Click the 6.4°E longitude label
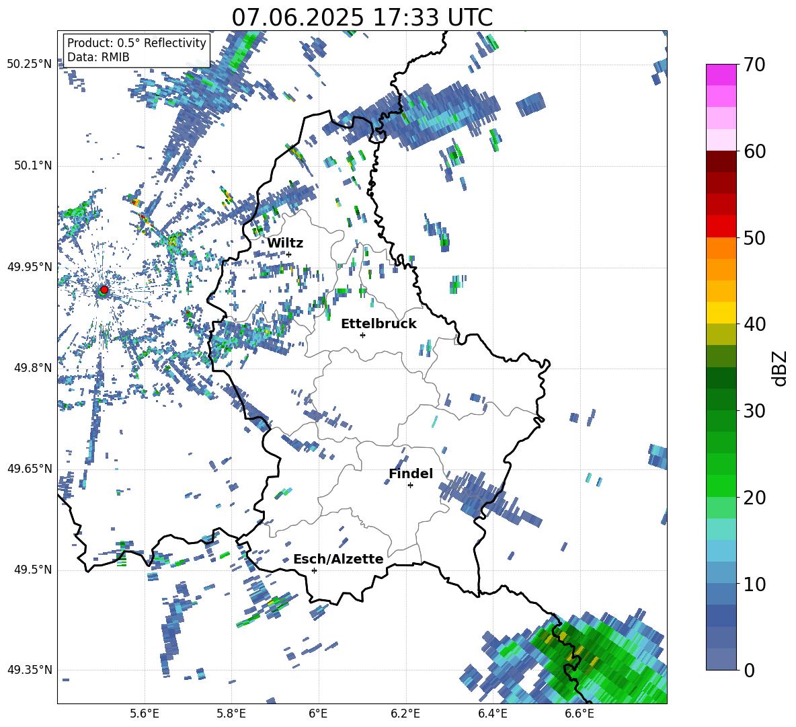Viewport: 796px width, 727px height. [x=493, y=714]
